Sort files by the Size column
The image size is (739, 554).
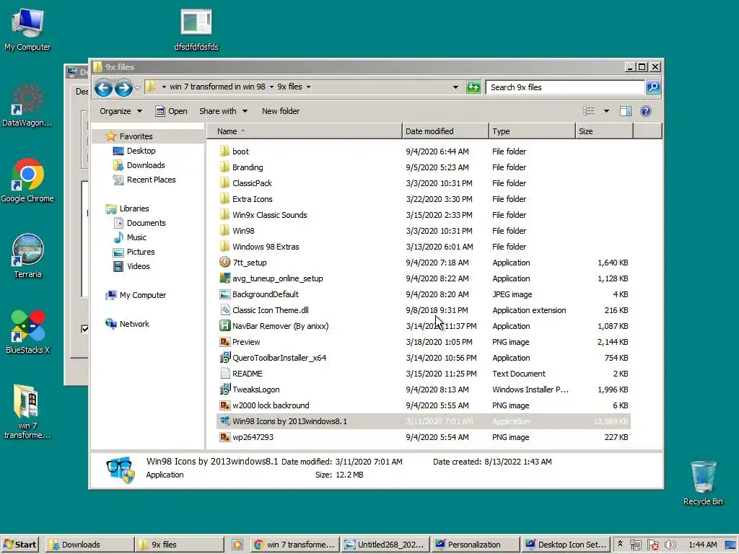click(x=604, y=131)
